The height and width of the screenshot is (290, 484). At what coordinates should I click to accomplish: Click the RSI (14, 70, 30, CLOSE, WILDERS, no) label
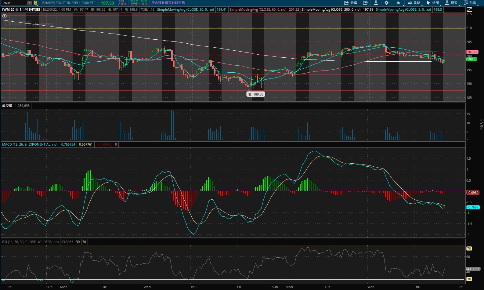coord(31,242)
